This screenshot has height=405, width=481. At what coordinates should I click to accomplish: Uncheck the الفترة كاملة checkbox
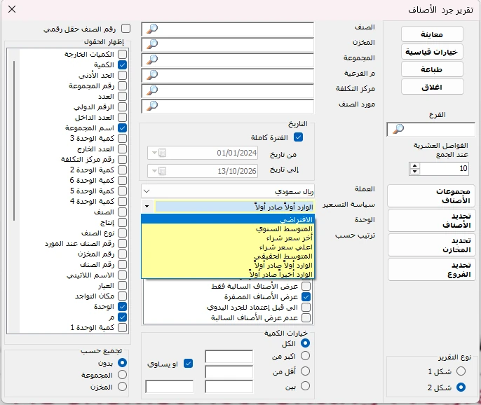[x=298, y=137]
